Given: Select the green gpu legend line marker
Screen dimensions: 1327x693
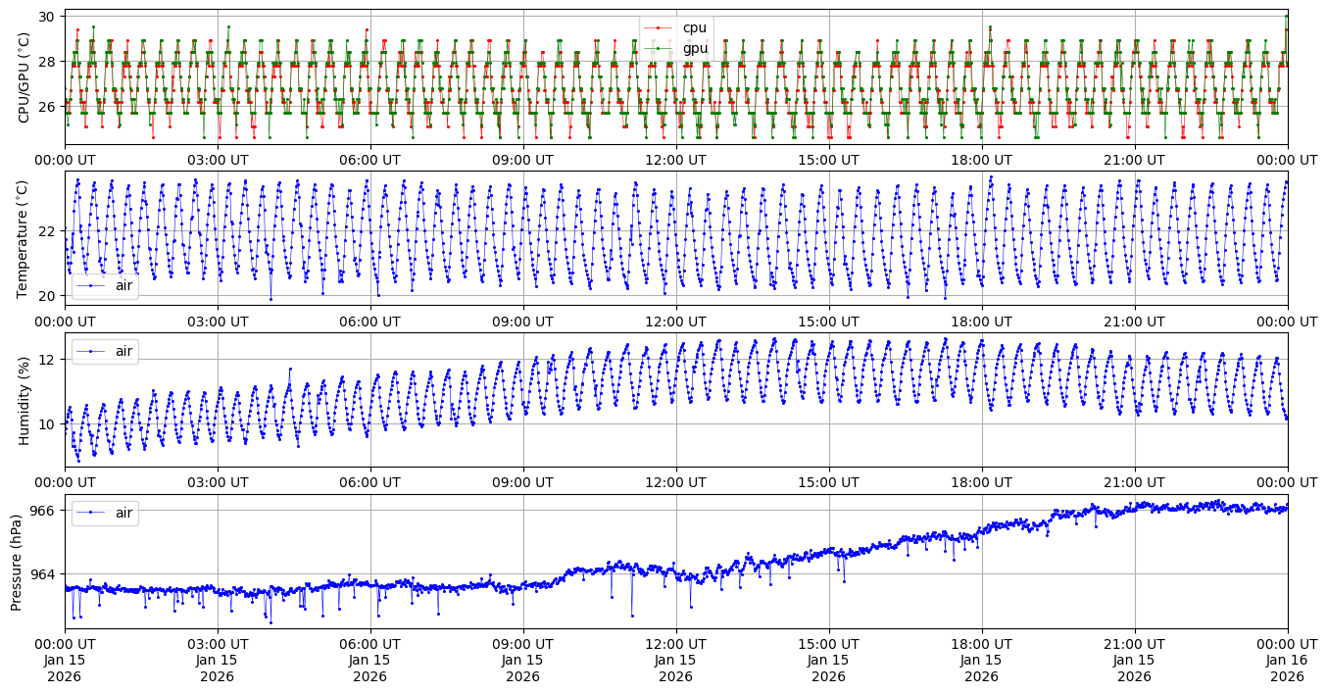Looking at the screenshot, I should 658,49.
